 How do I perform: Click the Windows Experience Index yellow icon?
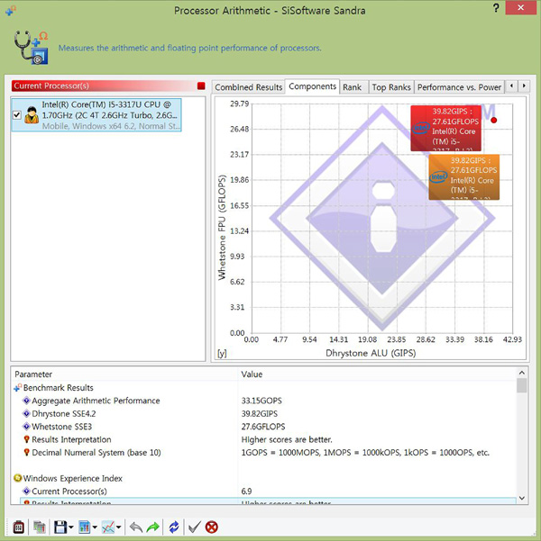pyautogui.click(x=18, y=478)
